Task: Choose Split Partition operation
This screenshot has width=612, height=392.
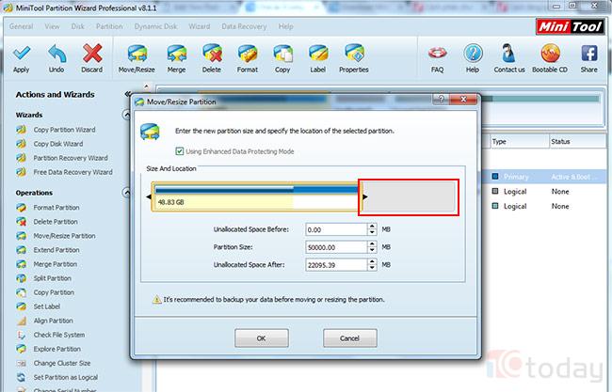Action: [53, 278]
